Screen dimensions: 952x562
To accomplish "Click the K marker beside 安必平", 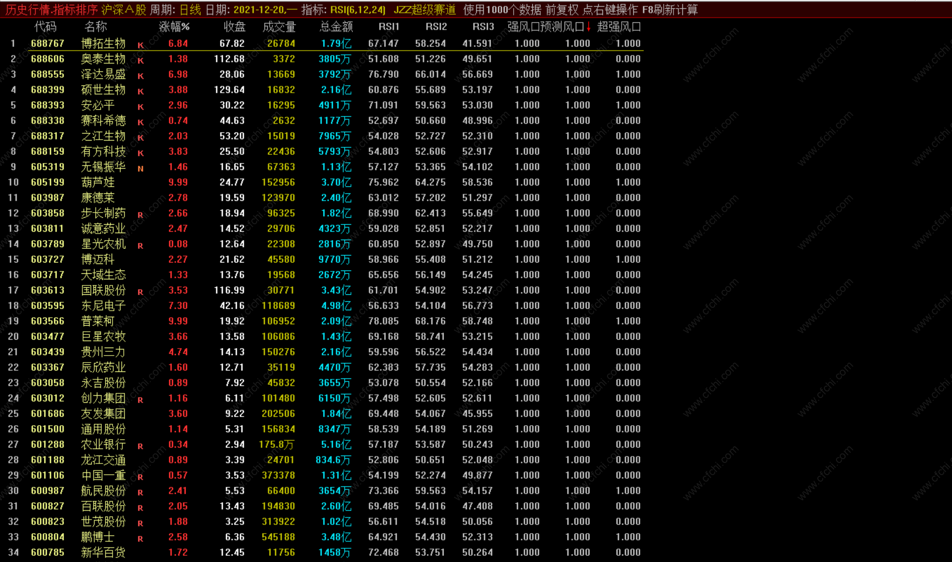I will pyautogui.click(x=141, y=107).
